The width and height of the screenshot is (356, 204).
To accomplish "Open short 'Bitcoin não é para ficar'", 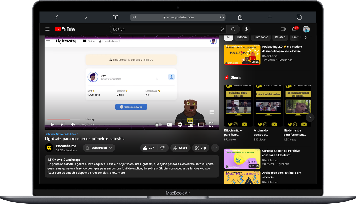I will 238,113.
